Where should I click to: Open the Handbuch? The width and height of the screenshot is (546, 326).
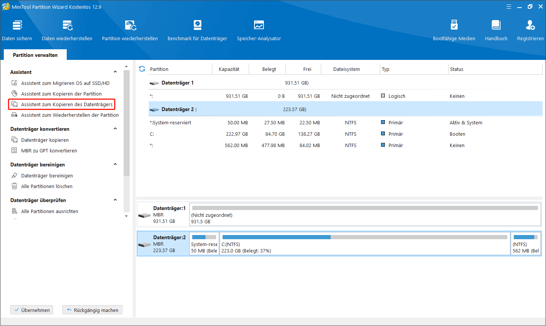pyautogui.click(x=496, y=30)
